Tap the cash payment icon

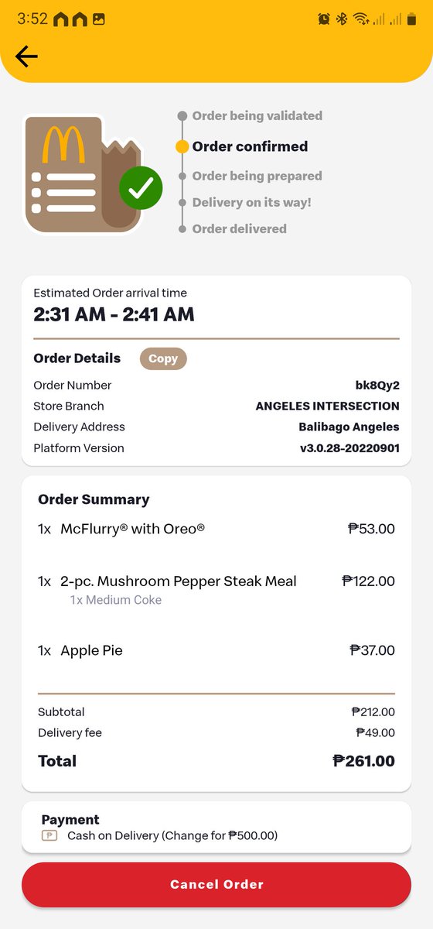coord(49,836)
